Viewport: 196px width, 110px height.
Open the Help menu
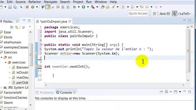pyautogui.click(x=113, y=2)
